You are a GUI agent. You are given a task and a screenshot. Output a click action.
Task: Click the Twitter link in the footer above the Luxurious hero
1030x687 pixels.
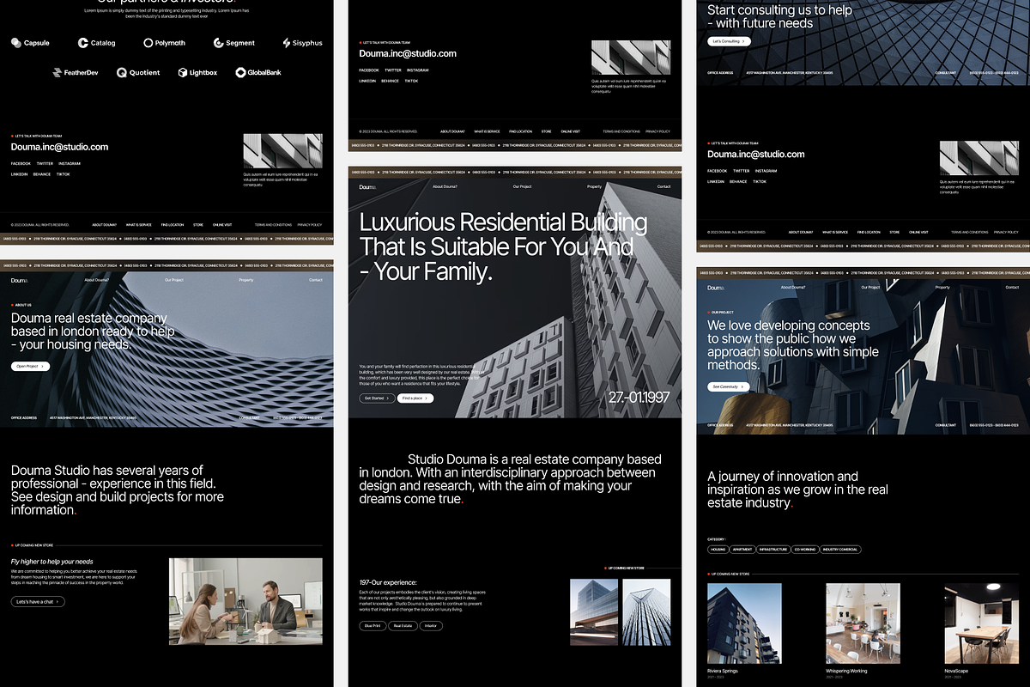tap(393, 70)
